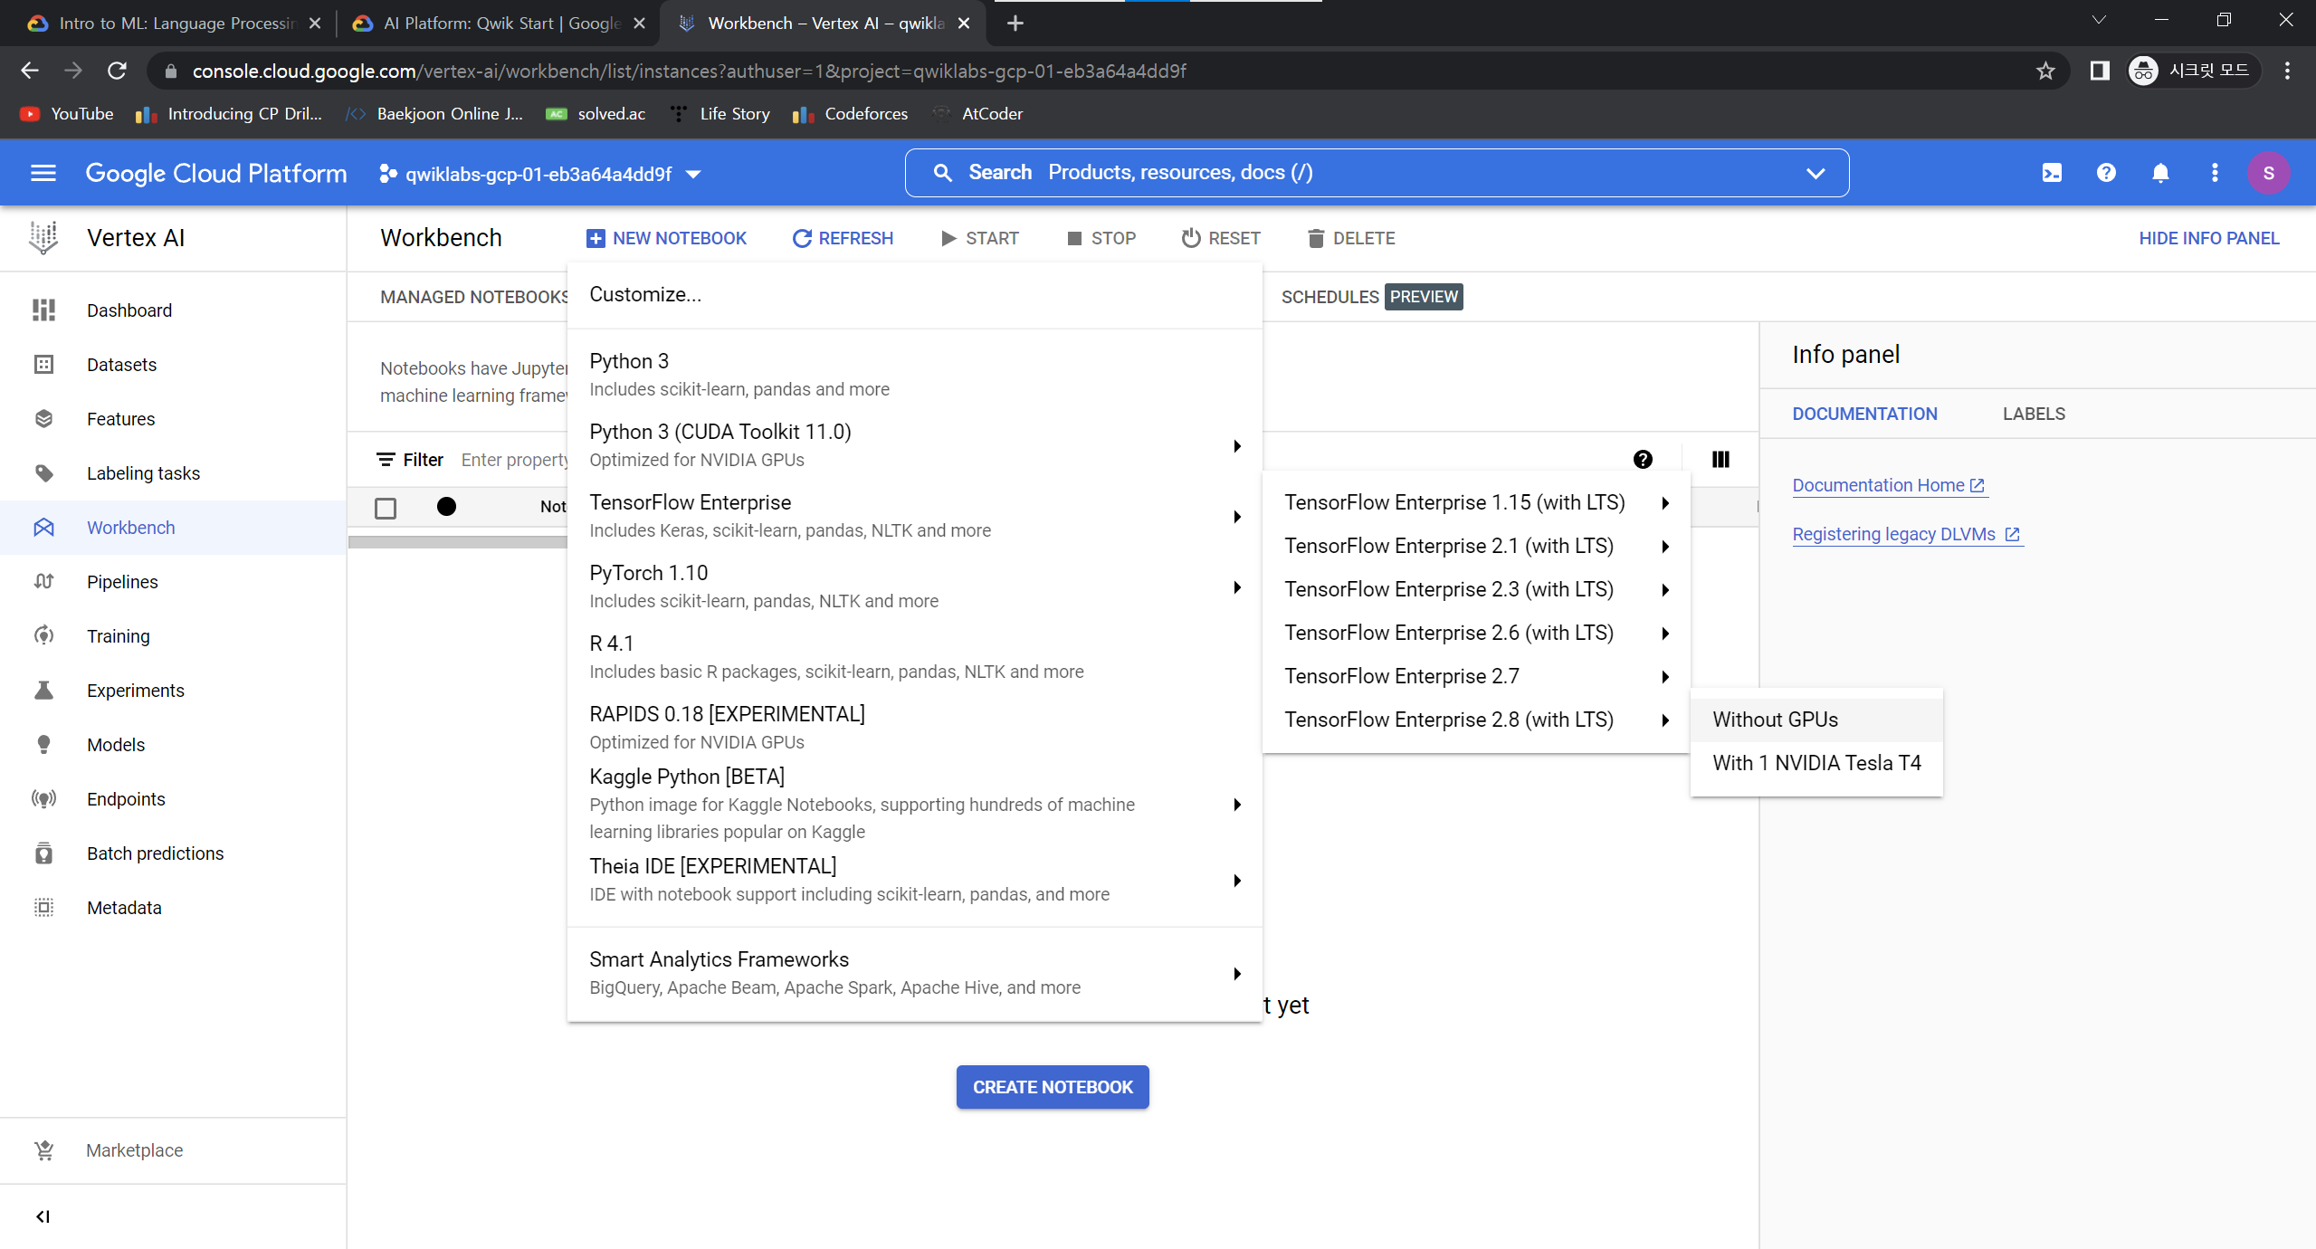2316x1249 pixels.
Task: Bookmark this page with star icon
Action: [x=2045, y=71]
